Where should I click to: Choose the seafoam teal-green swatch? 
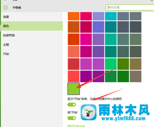tap(111, 39)
